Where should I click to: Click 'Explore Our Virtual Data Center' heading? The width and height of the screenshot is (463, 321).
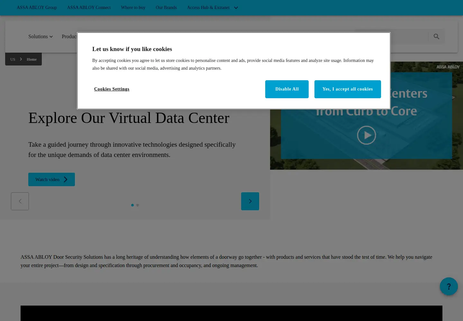(x=129, y=118)
